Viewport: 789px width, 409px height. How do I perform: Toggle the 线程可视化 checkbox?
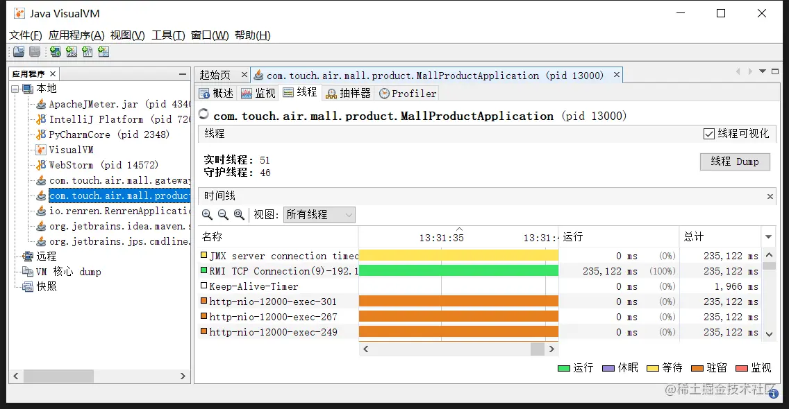(709, 134)
